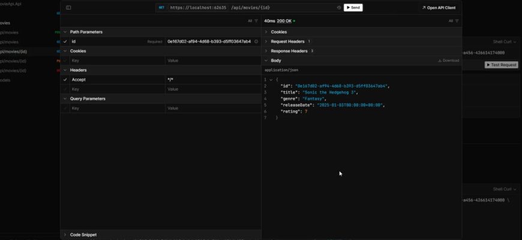This screenshot has width=522, height=240.
Task: Click the application/json content type label
Action: point(281,70)
